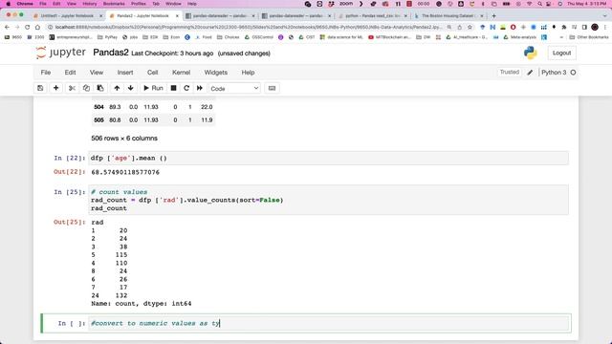This screenshot has height=344, width=612.
Task: Insert a cell below with the plus icon
Action: pyautogui.click(x=55, y=88)
